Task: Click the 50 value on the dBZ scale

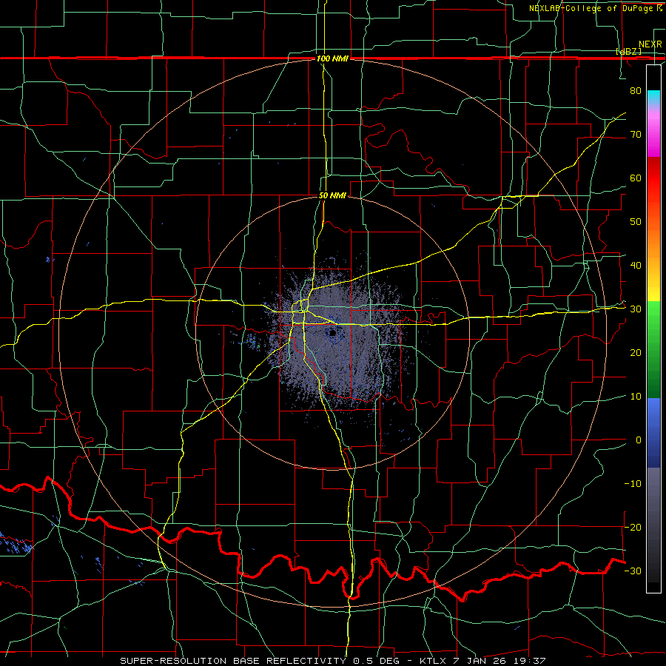Action: click(x=636, y=222)
